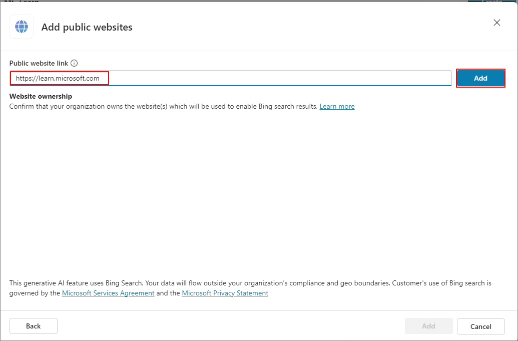Click the info icon beside Public website link
The image size is (518, 341).
[74, 63]
